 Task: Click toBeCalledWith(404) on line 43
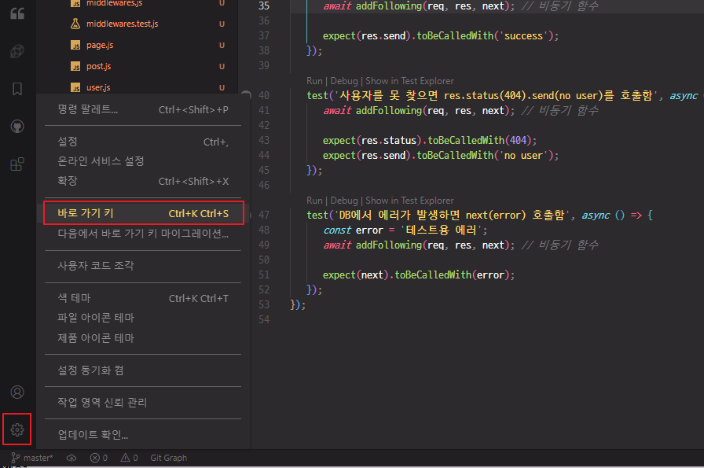tap(479, 141)
